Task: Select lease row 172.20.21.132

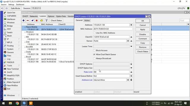Action: (x=48, y=34)
